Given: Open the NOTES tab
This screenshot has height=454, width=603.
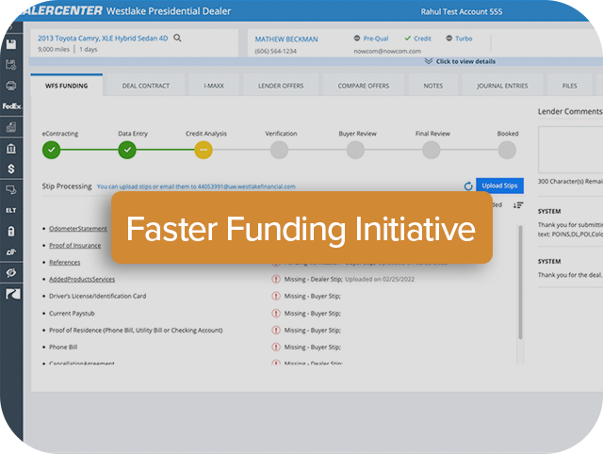Looking at the screenshot, I should tap(433, 86).
